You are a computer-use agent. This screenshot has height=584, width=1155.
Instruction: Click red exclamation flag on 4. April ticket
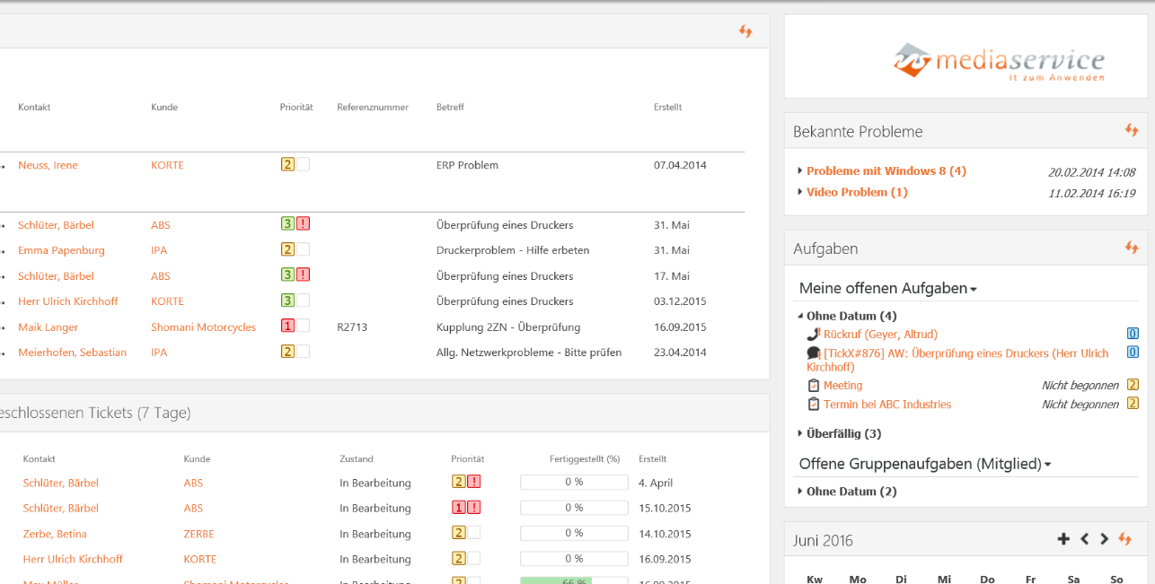point(474,483)
